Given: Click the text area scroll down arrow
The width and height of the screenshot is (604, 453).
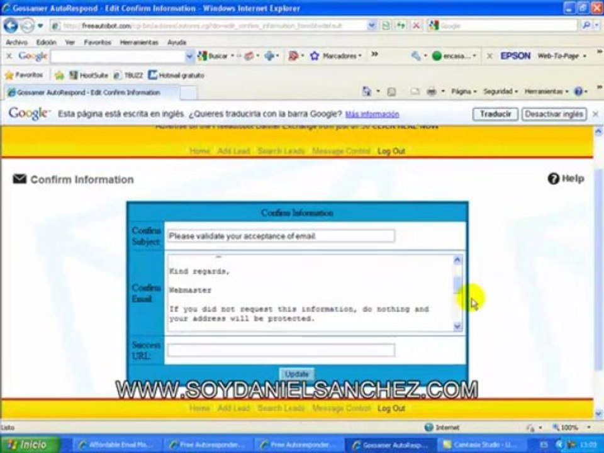Looking at the screenshot, I should click(x=457, y=327).
